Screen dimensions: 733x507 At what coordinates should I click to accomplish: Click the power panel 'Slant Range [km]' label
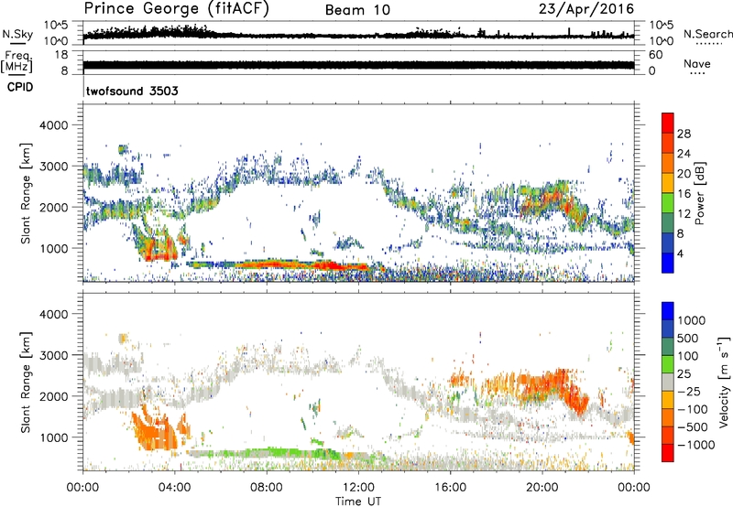click(x=26, y=193)
